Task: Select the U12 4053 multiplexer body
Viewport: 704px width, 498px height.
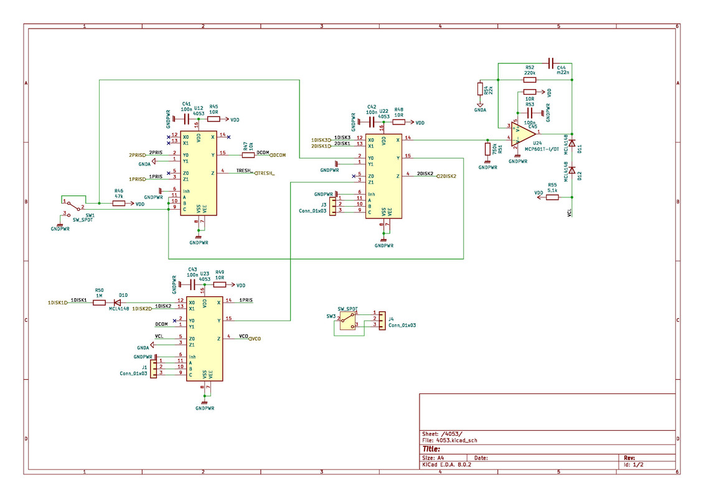Action: pyautogui.click(x=199, y=173)
